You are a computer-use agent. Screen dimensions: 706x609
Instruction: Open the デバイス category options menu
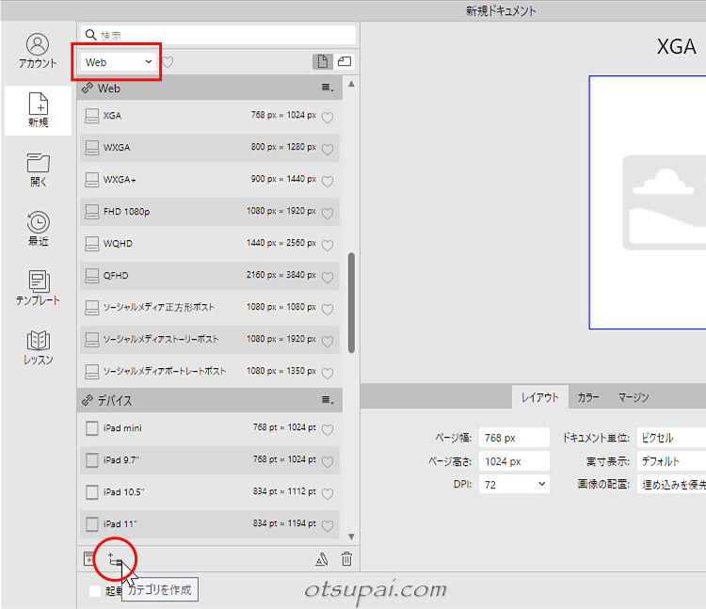[x=328, y=400]
